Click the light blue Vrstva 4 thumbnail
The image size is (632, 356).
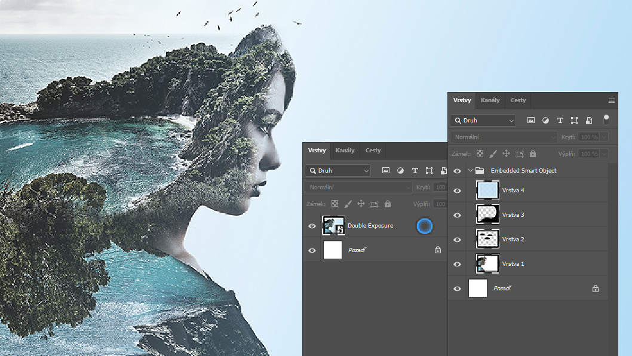(487, 191)
